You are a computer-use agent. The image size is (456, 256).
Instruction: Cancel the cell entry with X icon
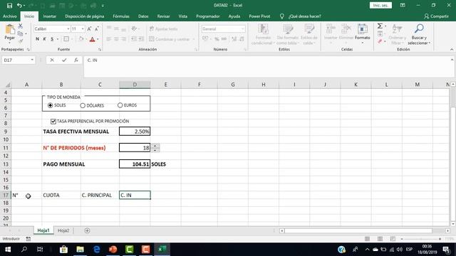52,60
